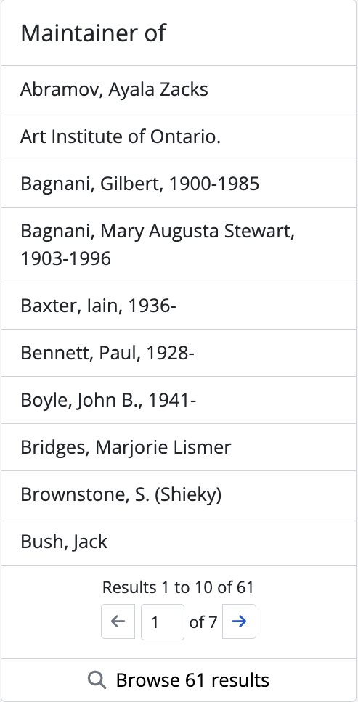Click the page number input field
Screen dimensions: 358x702
[163, 622]
